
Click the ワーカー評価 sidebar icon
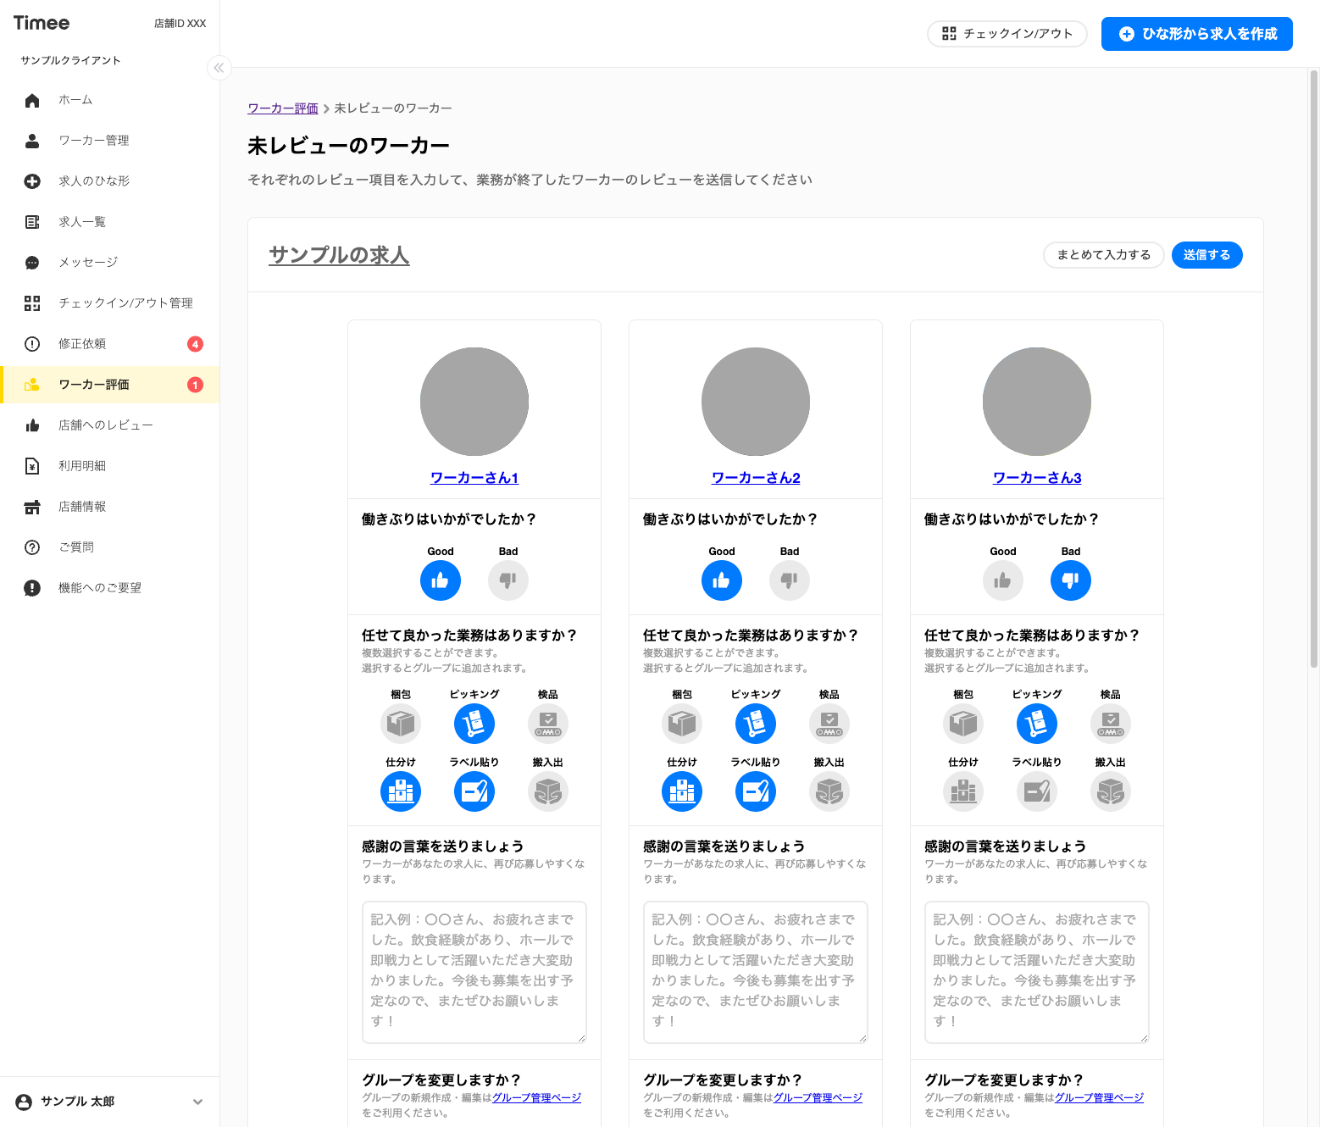32,385
